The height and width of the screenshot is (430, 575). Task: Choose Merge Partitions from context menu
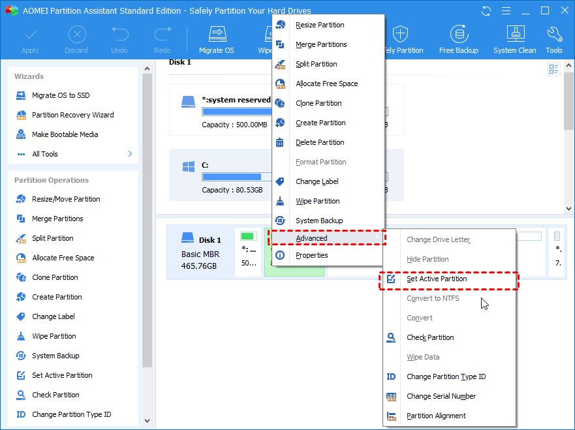(328, 44)
